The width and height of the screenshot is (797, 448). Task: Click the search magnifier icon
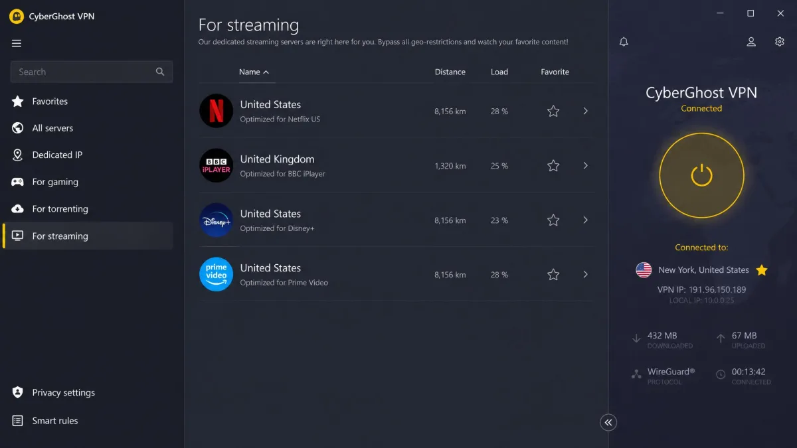[x=160, y=72]
